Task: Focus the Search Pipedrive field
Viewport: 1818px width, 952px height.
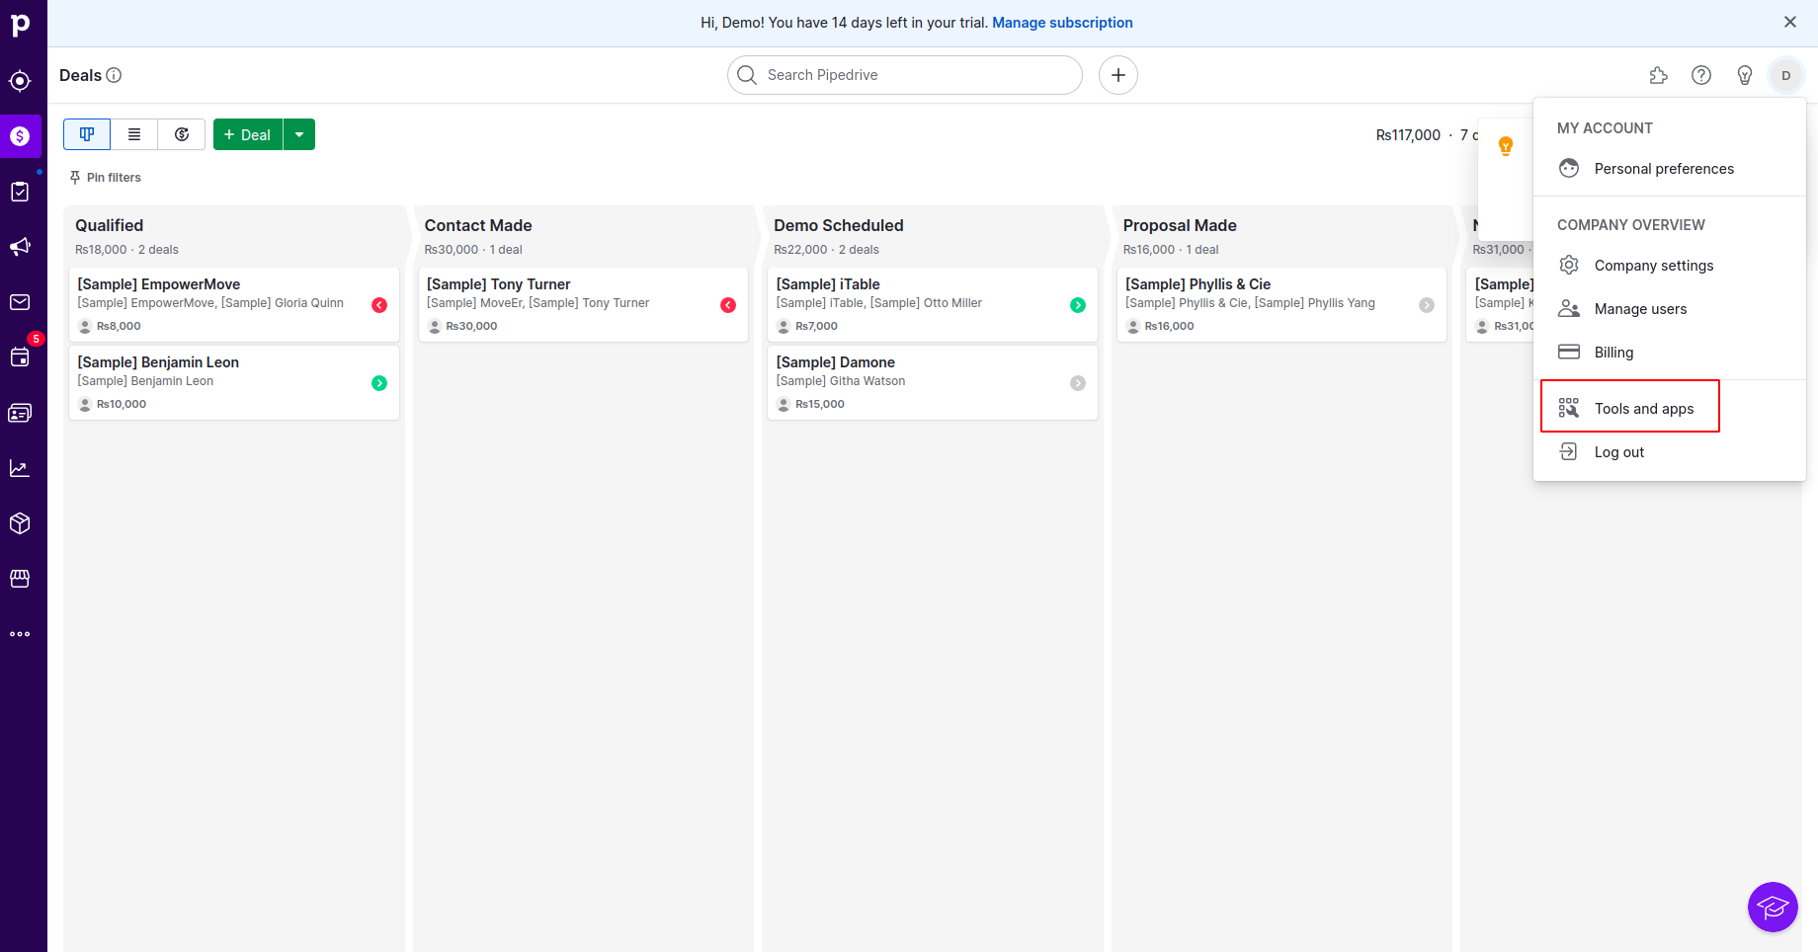Action: (917, 75)
